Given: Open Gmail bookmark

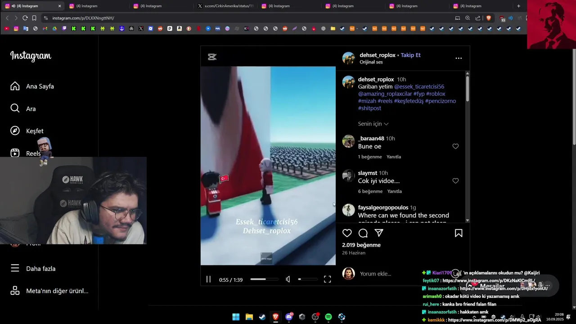Looking at the screenshot, I should [45, 28].
